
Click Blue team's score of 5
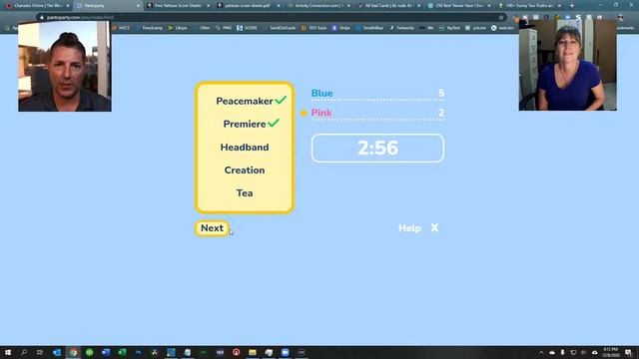click(441, 93)
